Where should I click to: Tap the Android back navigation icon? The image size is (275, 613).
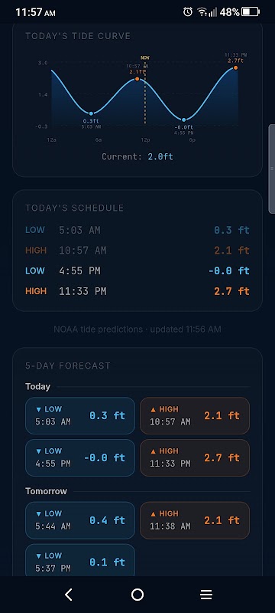coord(69,595)
